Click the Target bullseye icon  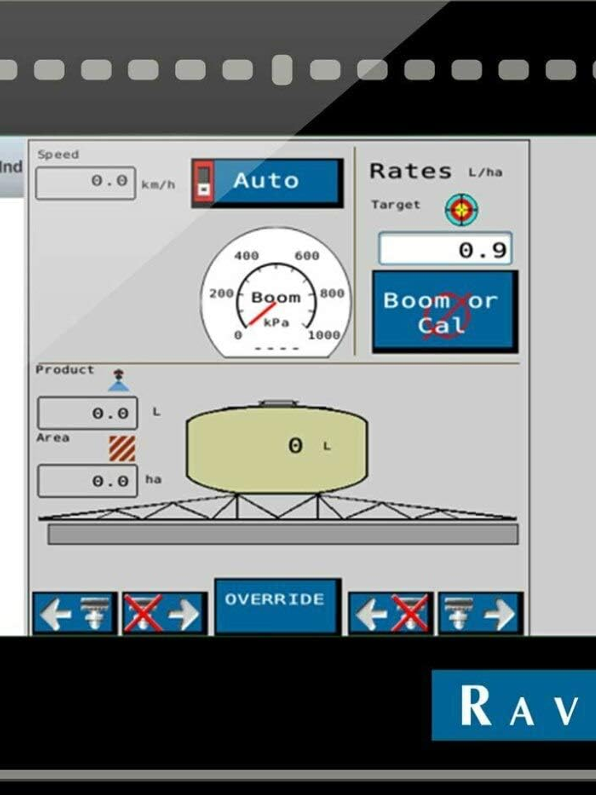[461, 209]
